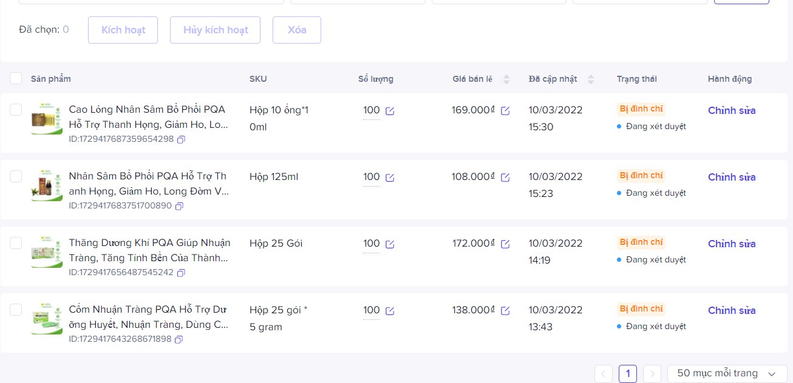
Task: Select the checkbox for Cao Lỏng Nhân Sâm Bổ Phổi
Action: coord(16,110)
